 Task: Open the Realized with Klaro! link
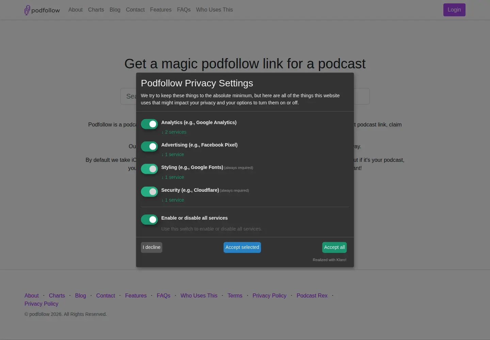coord(329,260)
